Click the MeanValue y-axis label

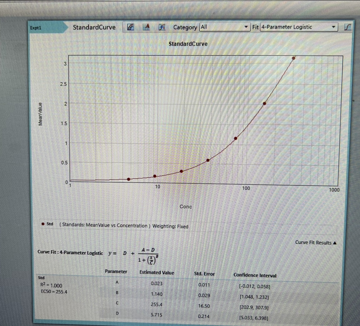(x=40, y=114)
